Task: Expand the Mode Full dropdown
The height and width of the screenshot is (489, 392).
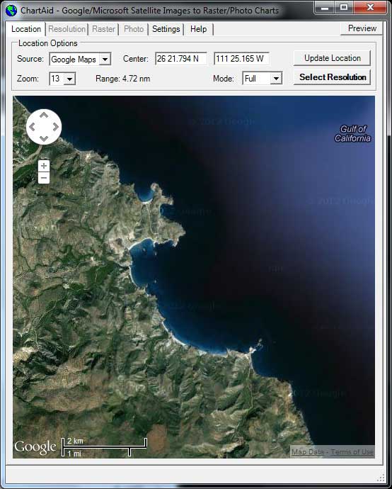Action: [x=276, y=78]
